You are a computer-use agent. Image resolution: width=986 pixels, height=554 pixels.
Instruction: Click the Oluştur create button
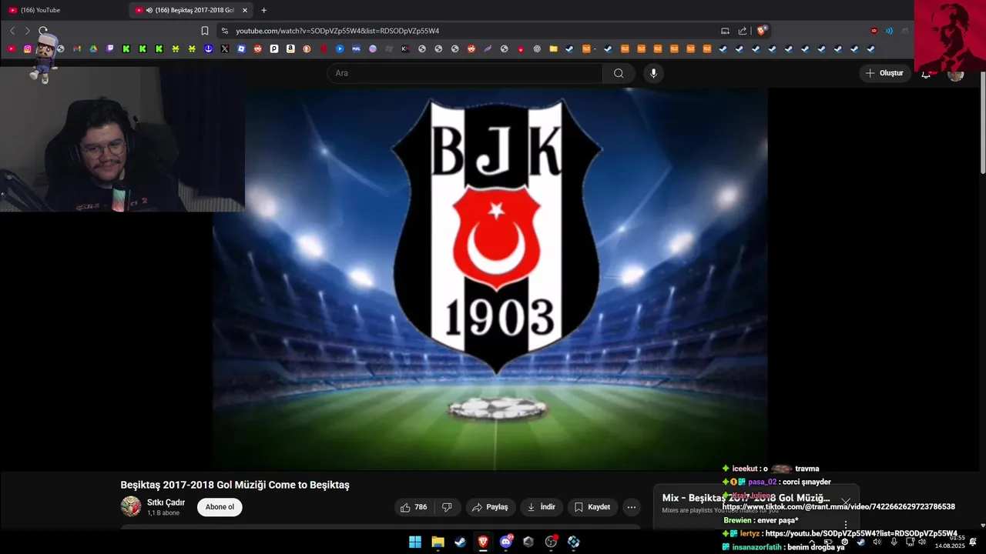coord(884,73)
